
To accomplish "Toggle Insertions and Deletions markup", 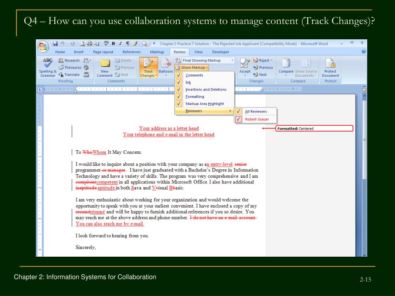I will (x=204, y=89).
